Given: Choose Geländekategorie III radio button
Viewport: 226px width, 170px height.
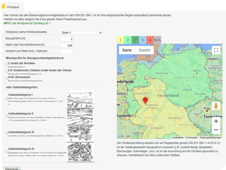Looking at the screenshot, I should pyautogui.click(x=7, y=133).
